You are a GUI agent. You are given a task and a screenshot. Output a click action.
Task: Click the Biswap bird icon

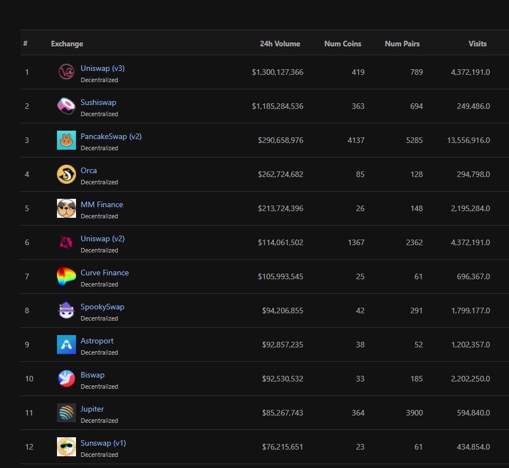66,379
